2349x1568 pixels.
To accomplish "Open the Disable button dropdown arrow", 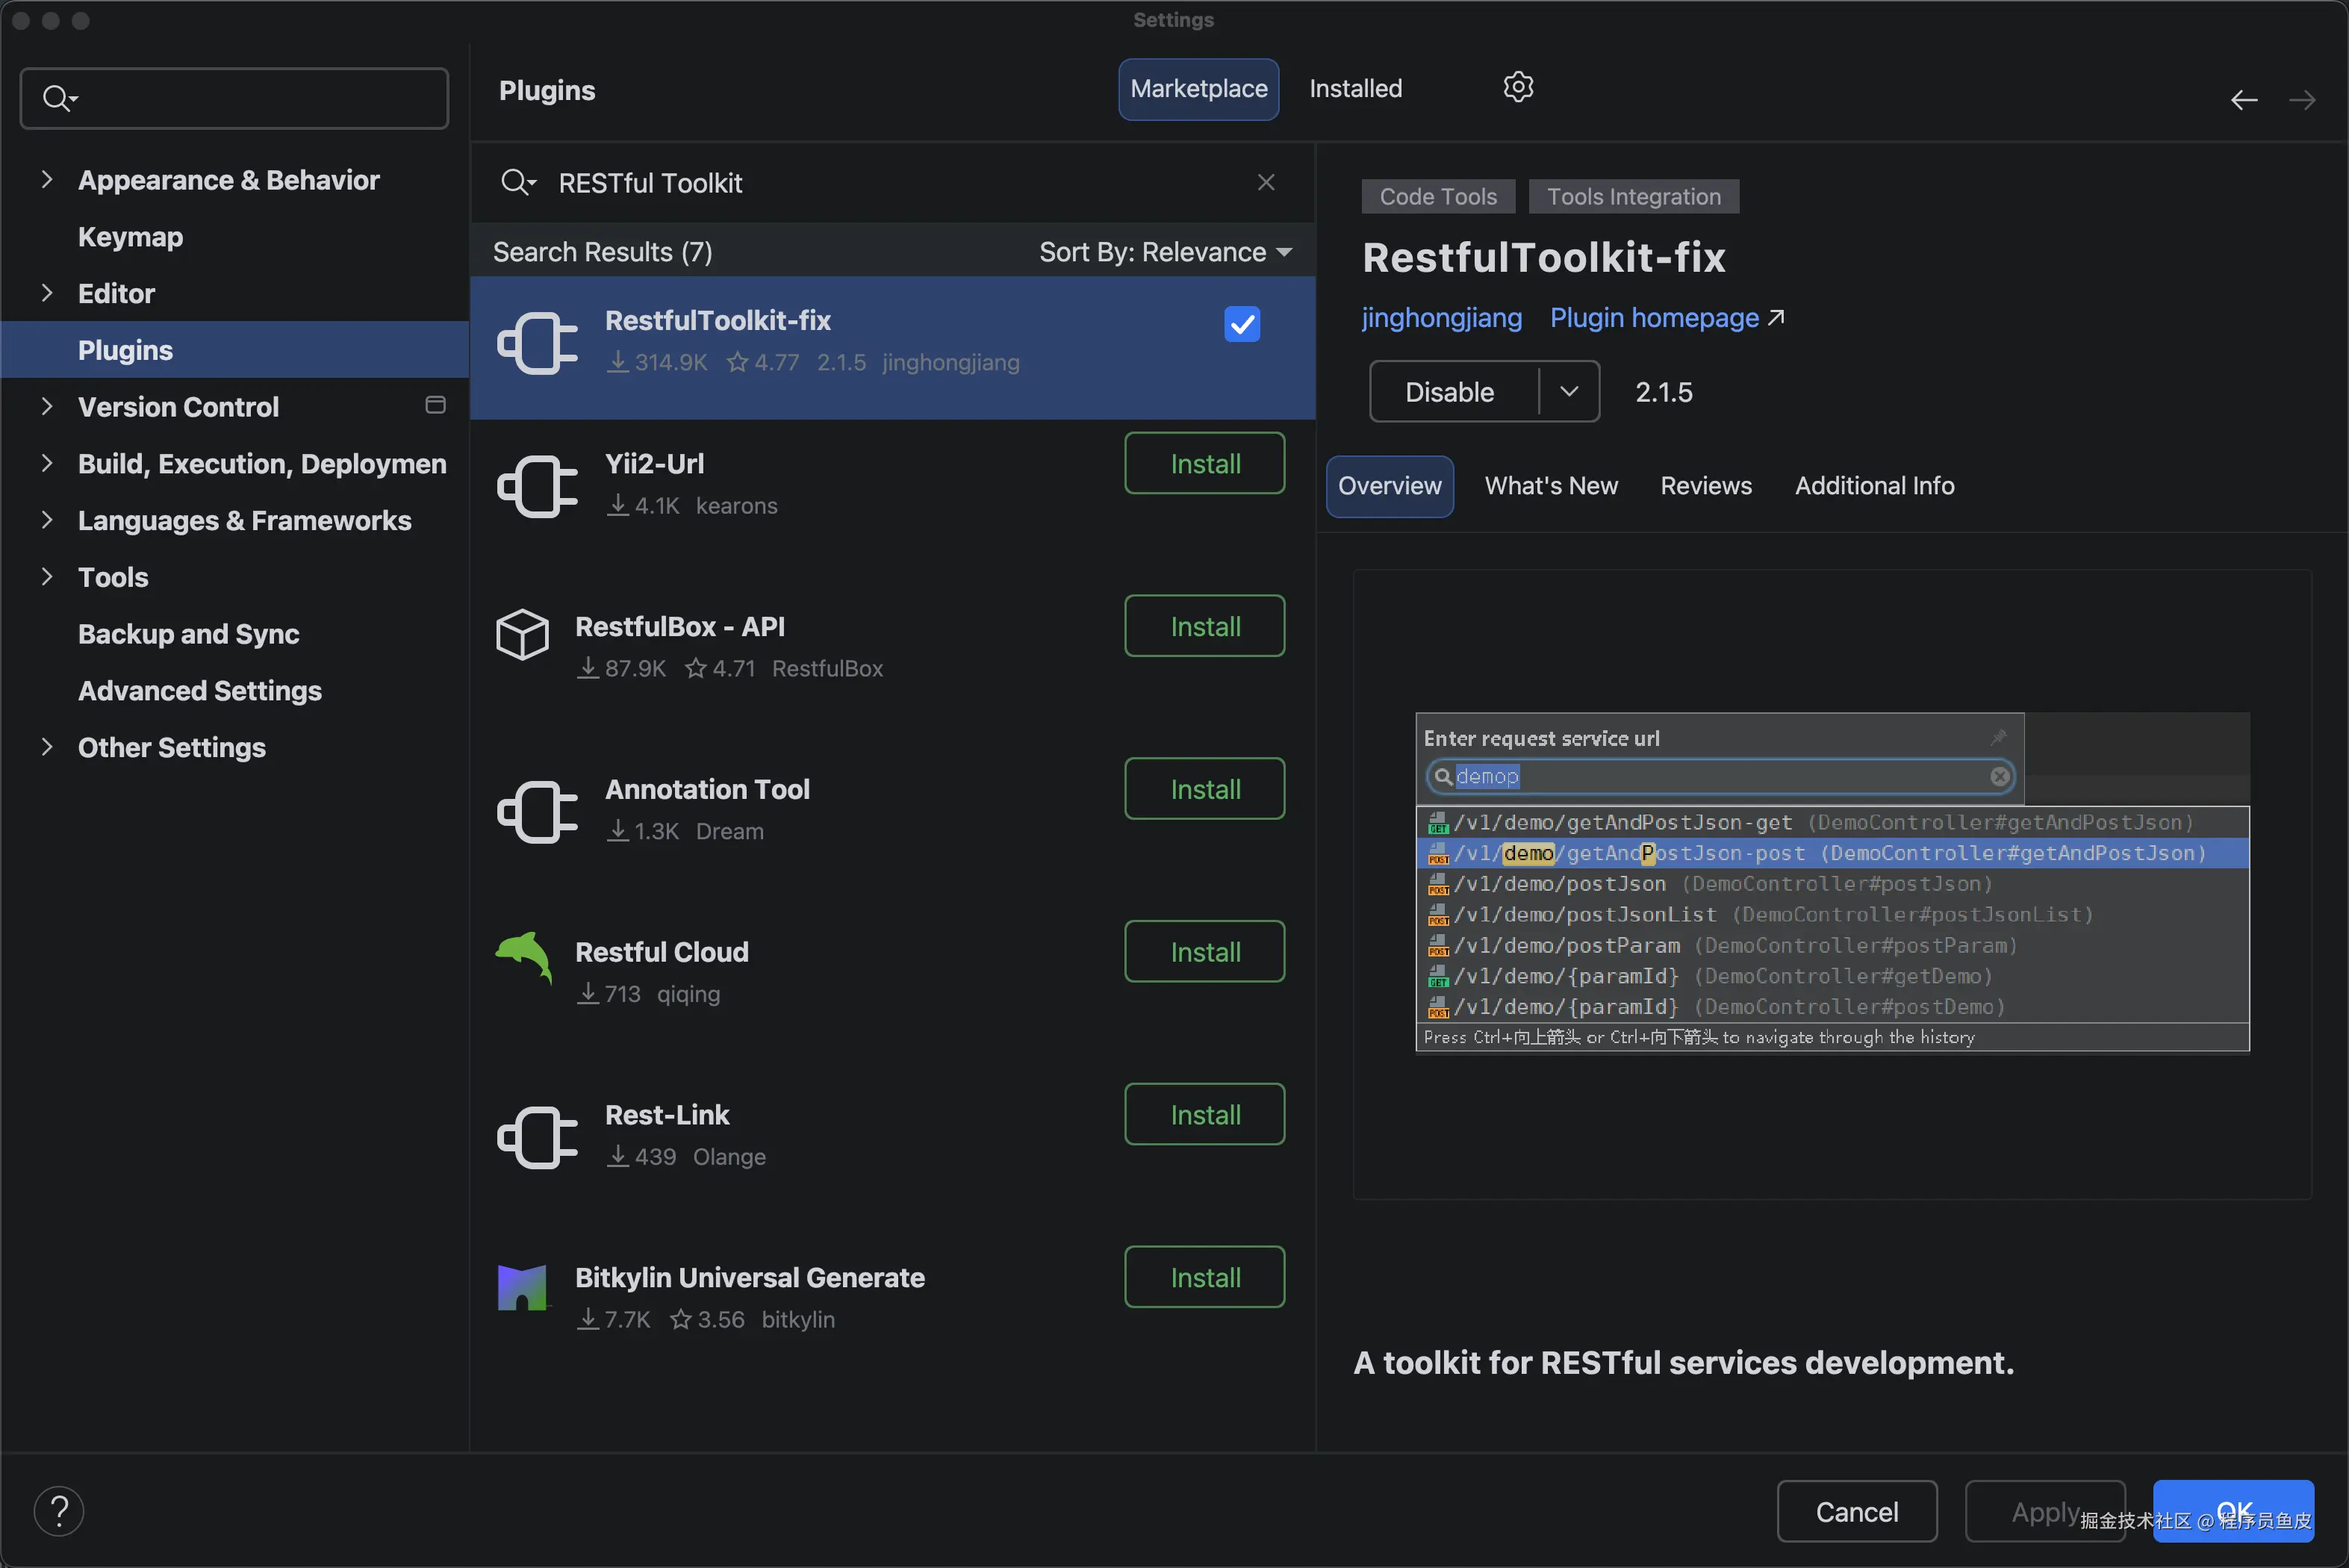I will pos(1568,392).
